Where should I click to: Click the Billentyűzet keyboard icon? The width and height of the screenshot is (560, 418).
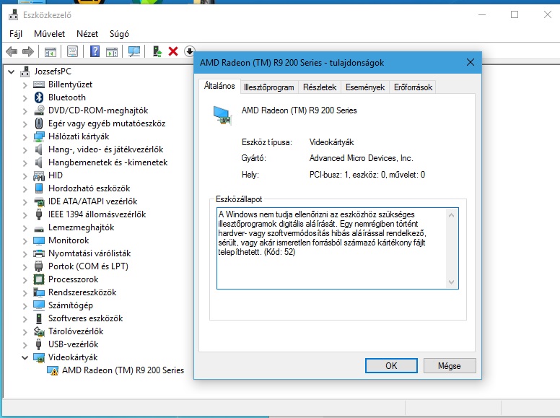(x=39, y=84)
